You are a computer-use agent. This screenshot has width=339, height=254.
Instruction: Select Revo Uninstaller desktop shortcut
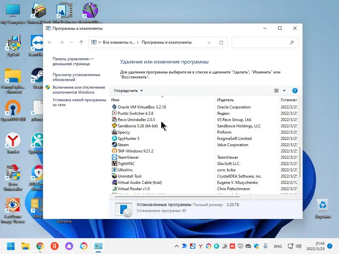(x=13, y=178)
